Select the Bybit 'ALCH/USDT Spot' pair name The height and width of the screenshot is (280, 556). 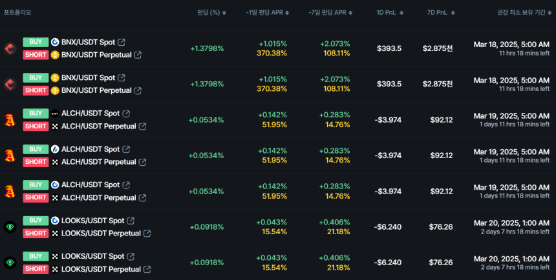coord(91,114)
